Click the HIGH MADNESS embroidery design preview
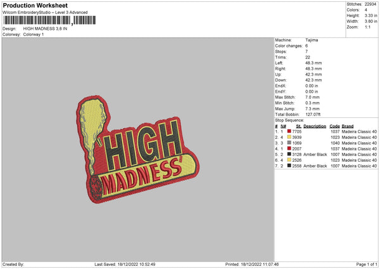 [x=137, y=149]
